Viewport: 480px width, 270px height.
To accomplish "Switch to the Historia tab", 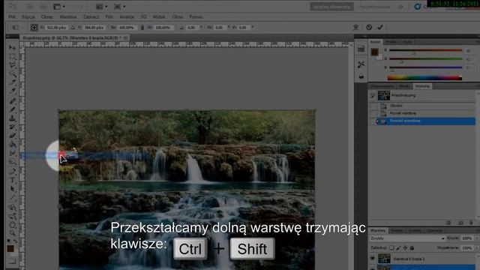I will tap(422, 86).
